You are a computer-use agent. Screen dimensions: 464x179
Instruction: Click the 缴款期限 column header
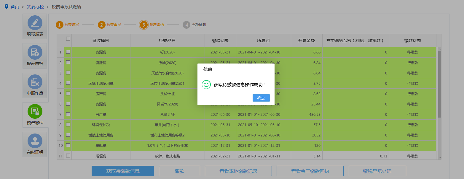(220, 40)
